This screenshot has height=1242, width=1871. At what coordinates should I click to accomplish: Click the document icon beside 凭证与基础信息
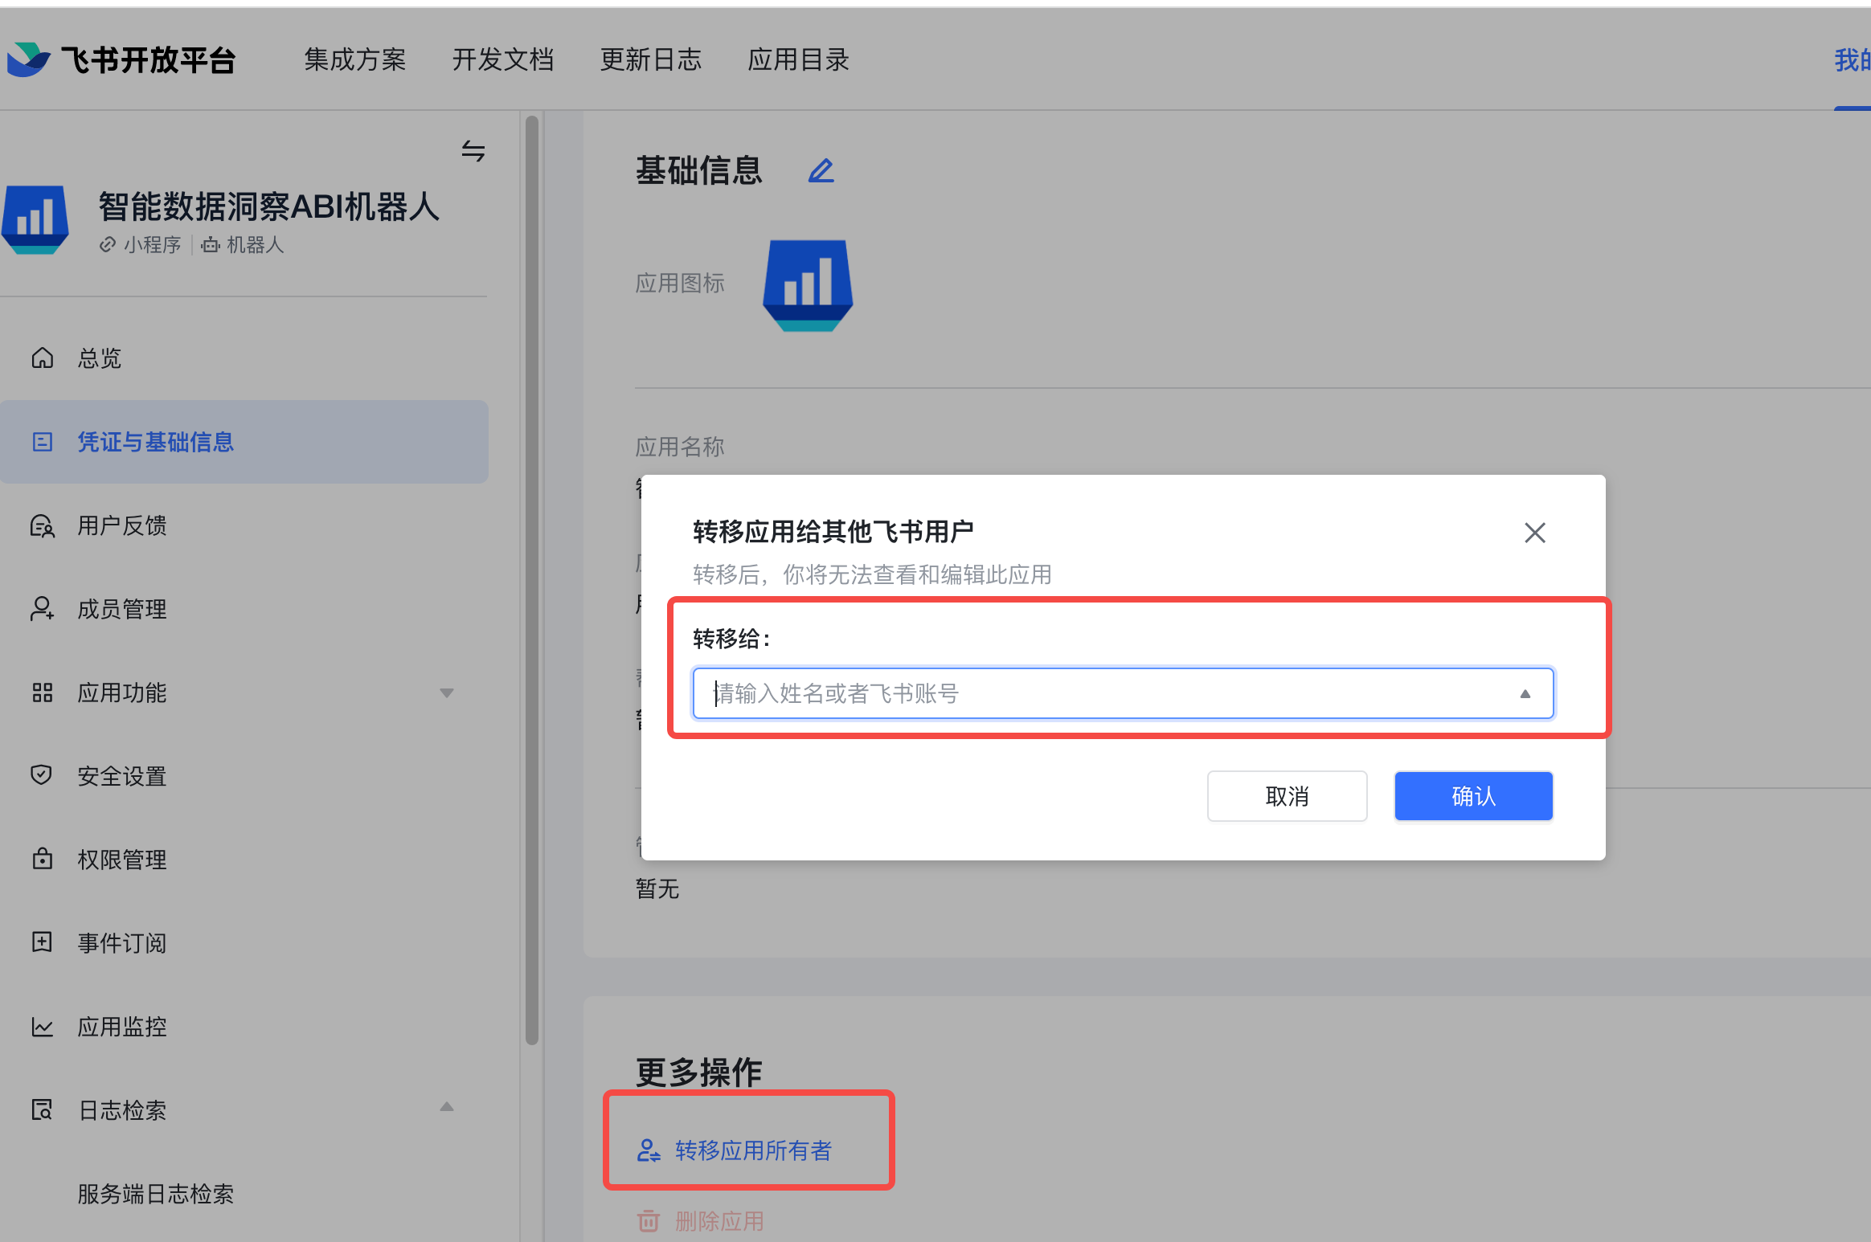(42, 442)
